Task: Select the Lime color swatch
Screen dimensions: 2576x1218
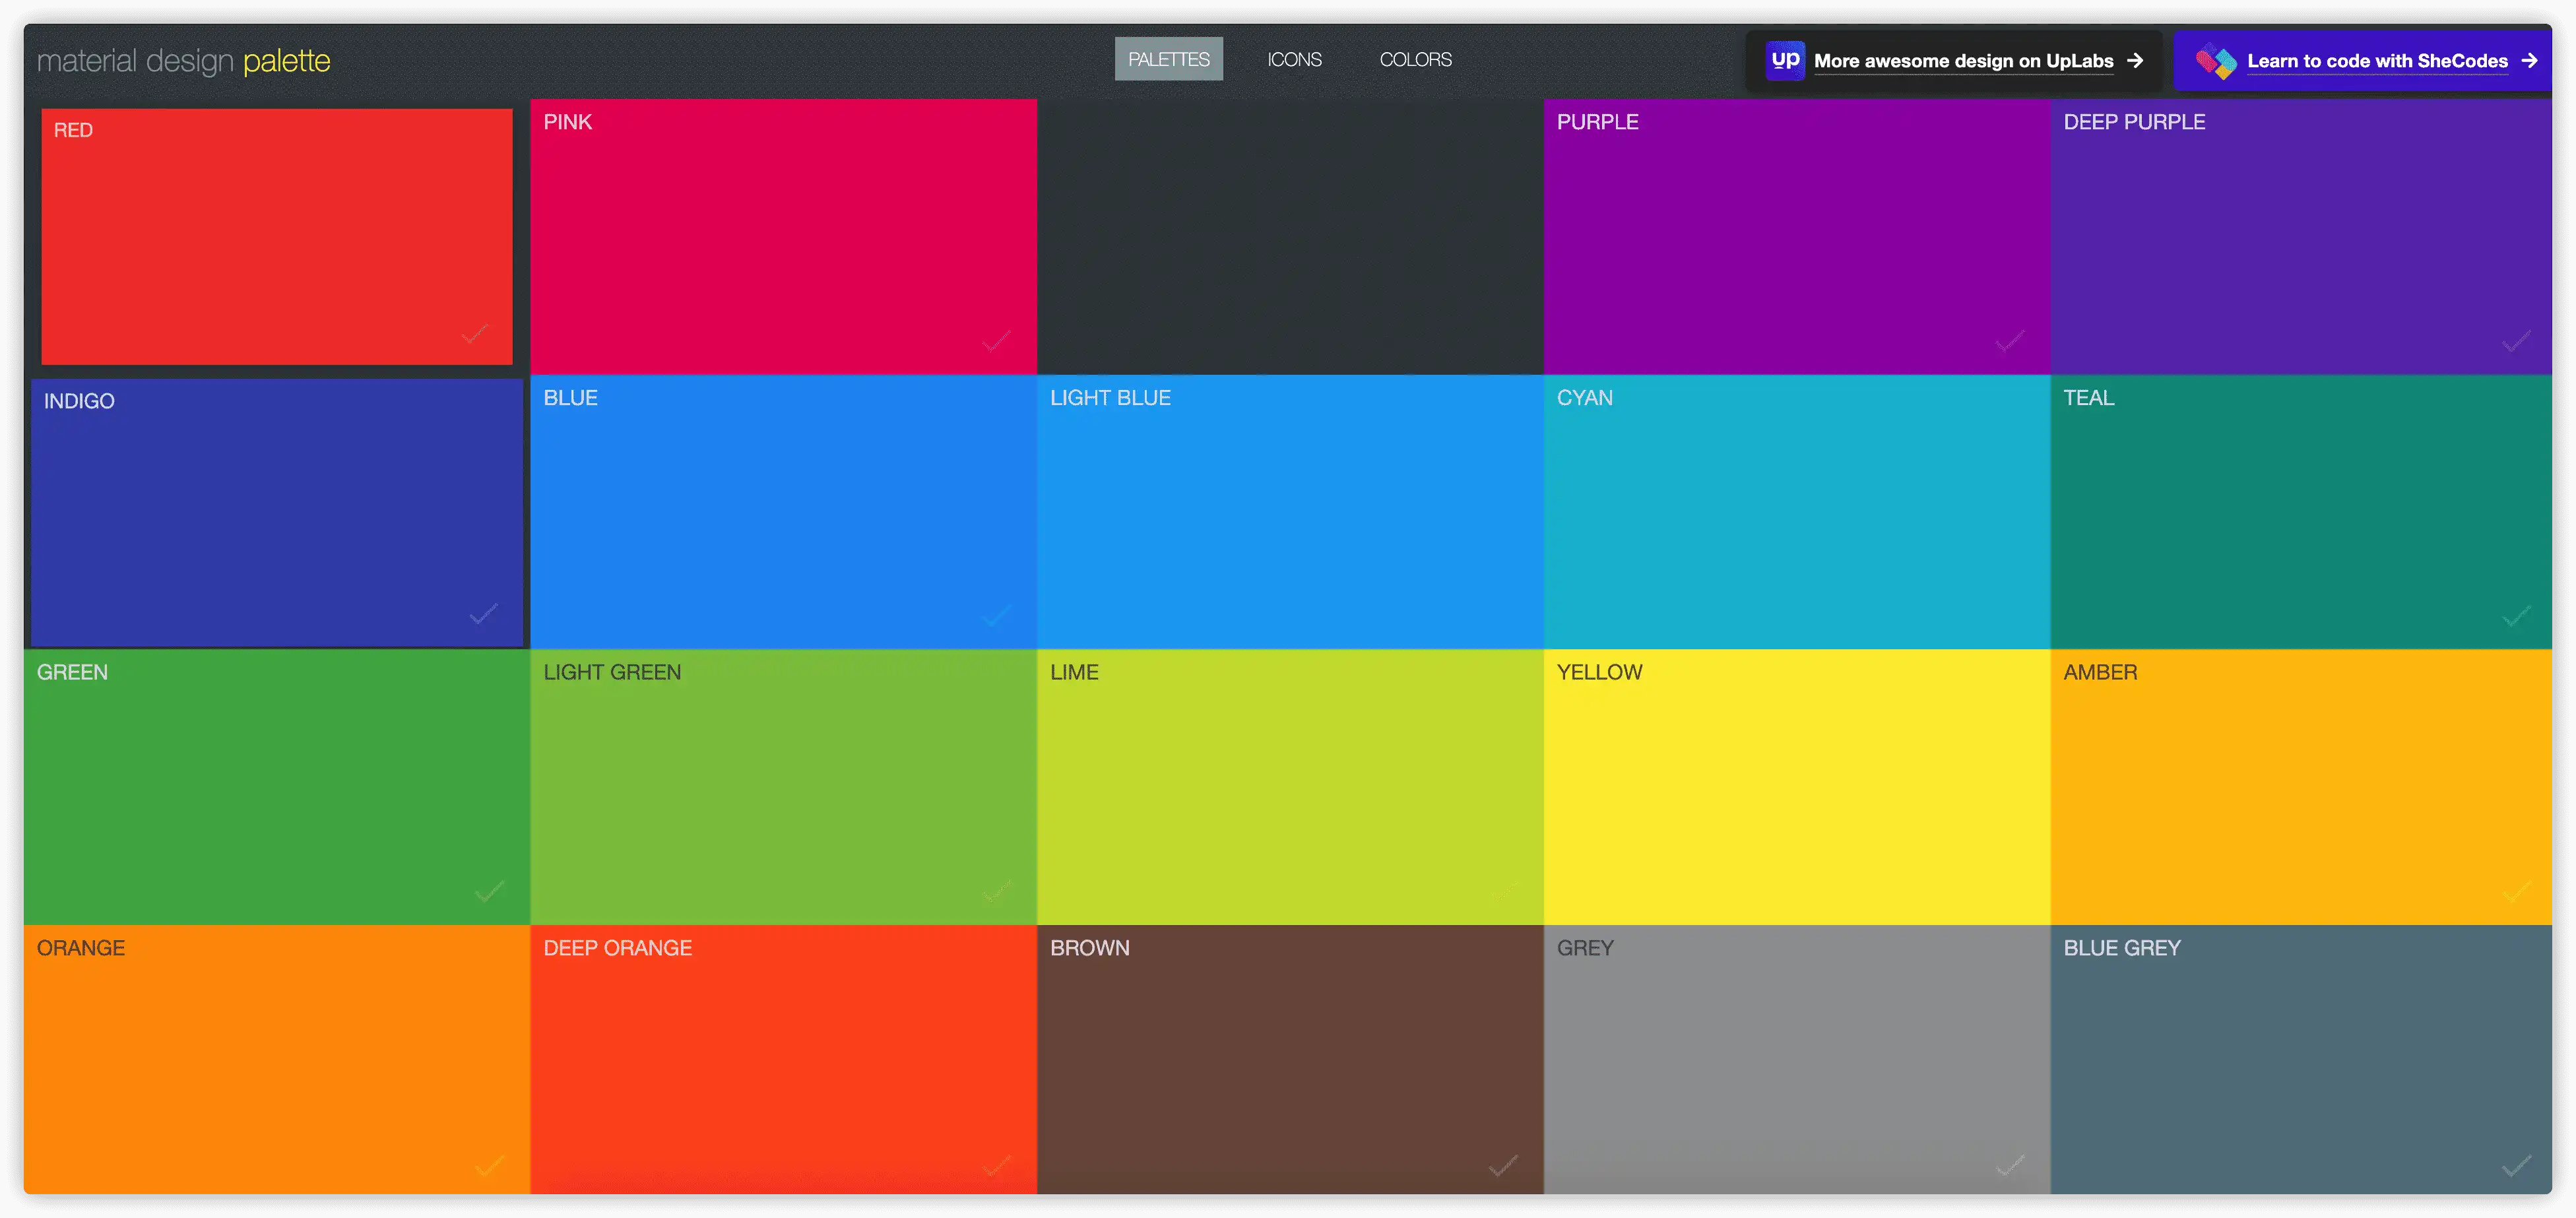Action: click(x=1290, y=787)
